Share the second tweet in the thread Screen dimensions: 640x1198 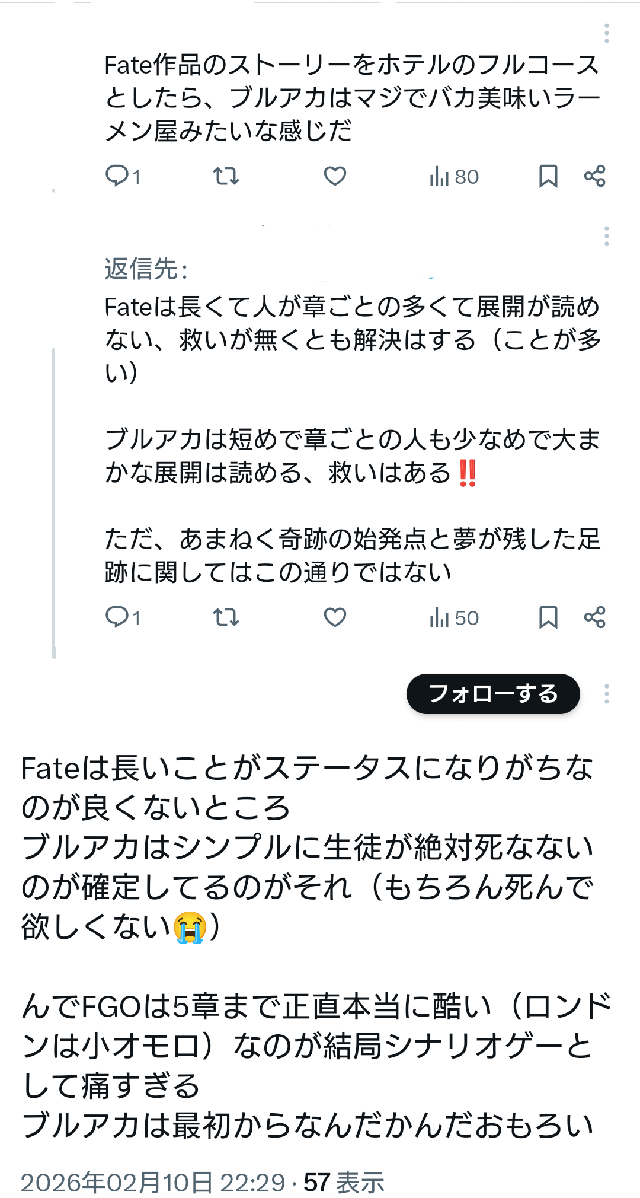point(594,617)
